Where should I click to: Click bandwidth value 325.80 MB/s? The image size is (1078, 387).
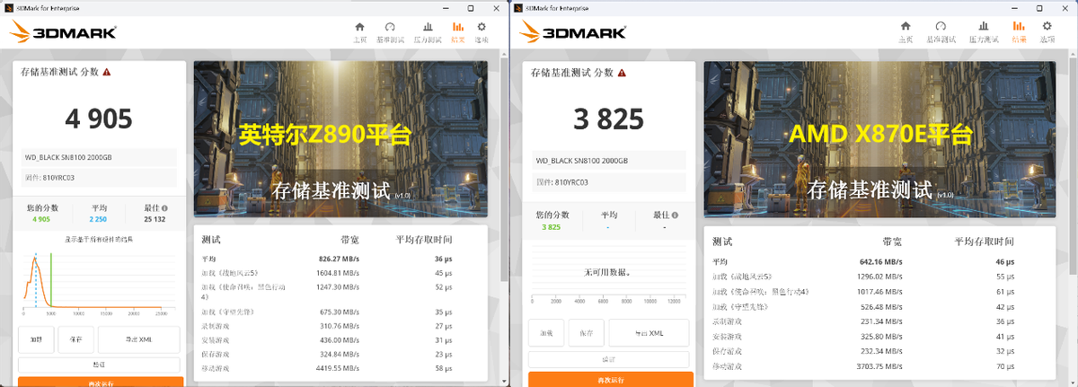click(x=882, y=337)
